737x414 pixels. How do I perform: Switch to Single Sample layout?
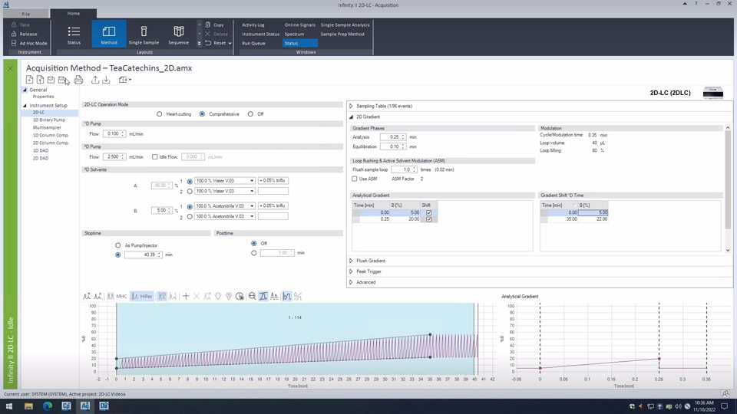144,34
